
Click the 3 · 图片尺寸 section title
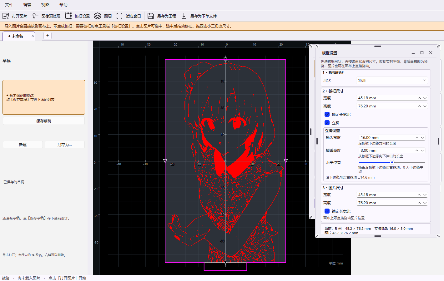333,188
